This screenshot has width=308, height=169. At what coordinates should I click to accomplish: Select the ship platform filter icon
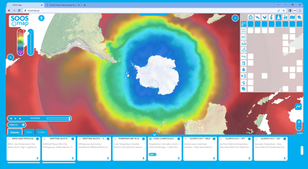251,17
